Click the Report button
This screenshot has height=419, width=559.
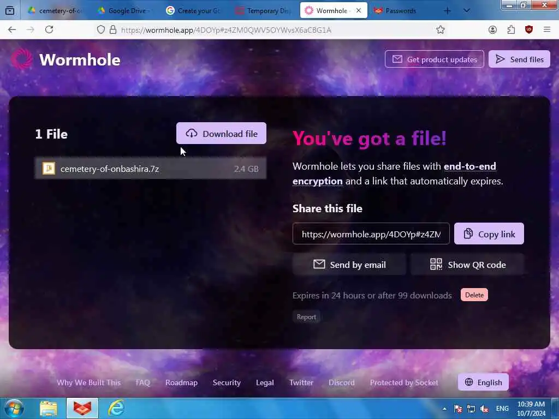pyautogui.click(x=306, y=317)
